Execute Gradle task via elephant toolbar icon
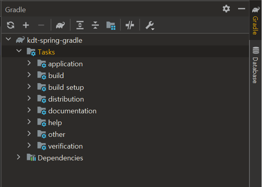This screenshot has height=187, width=262. pos(60,25)
